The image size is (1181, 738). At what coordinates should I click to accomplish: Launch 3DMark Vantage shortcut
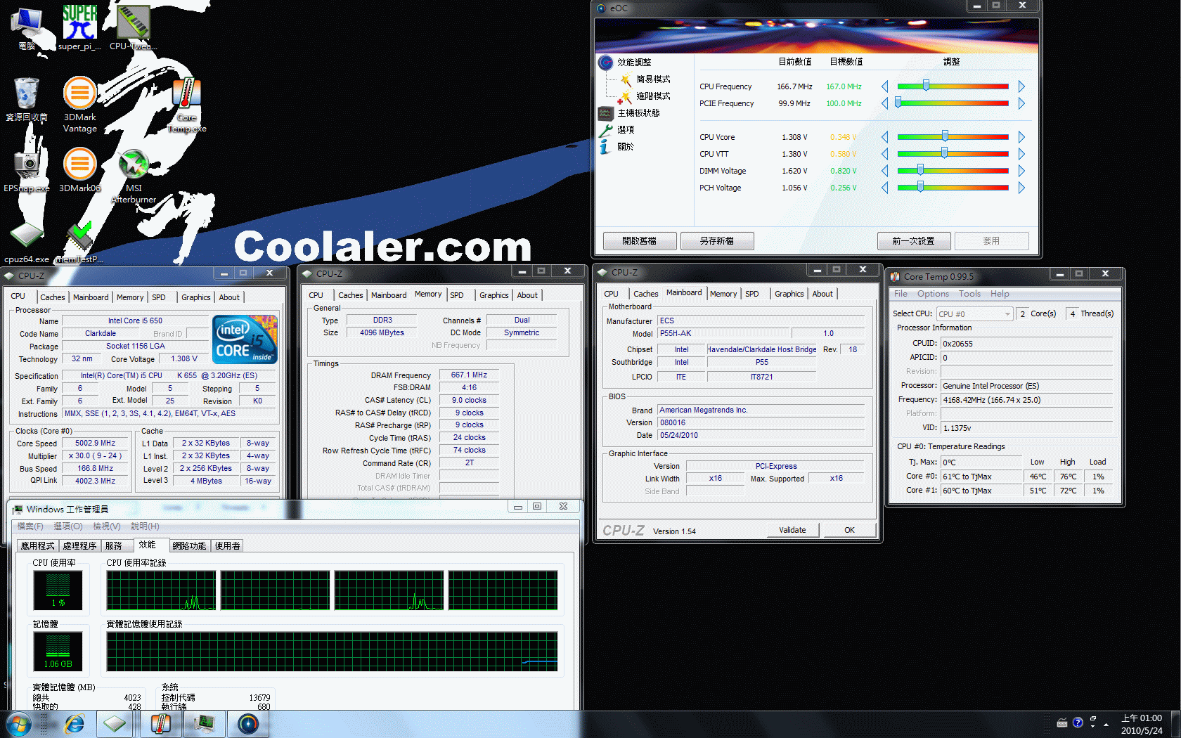tap(79, 104)
